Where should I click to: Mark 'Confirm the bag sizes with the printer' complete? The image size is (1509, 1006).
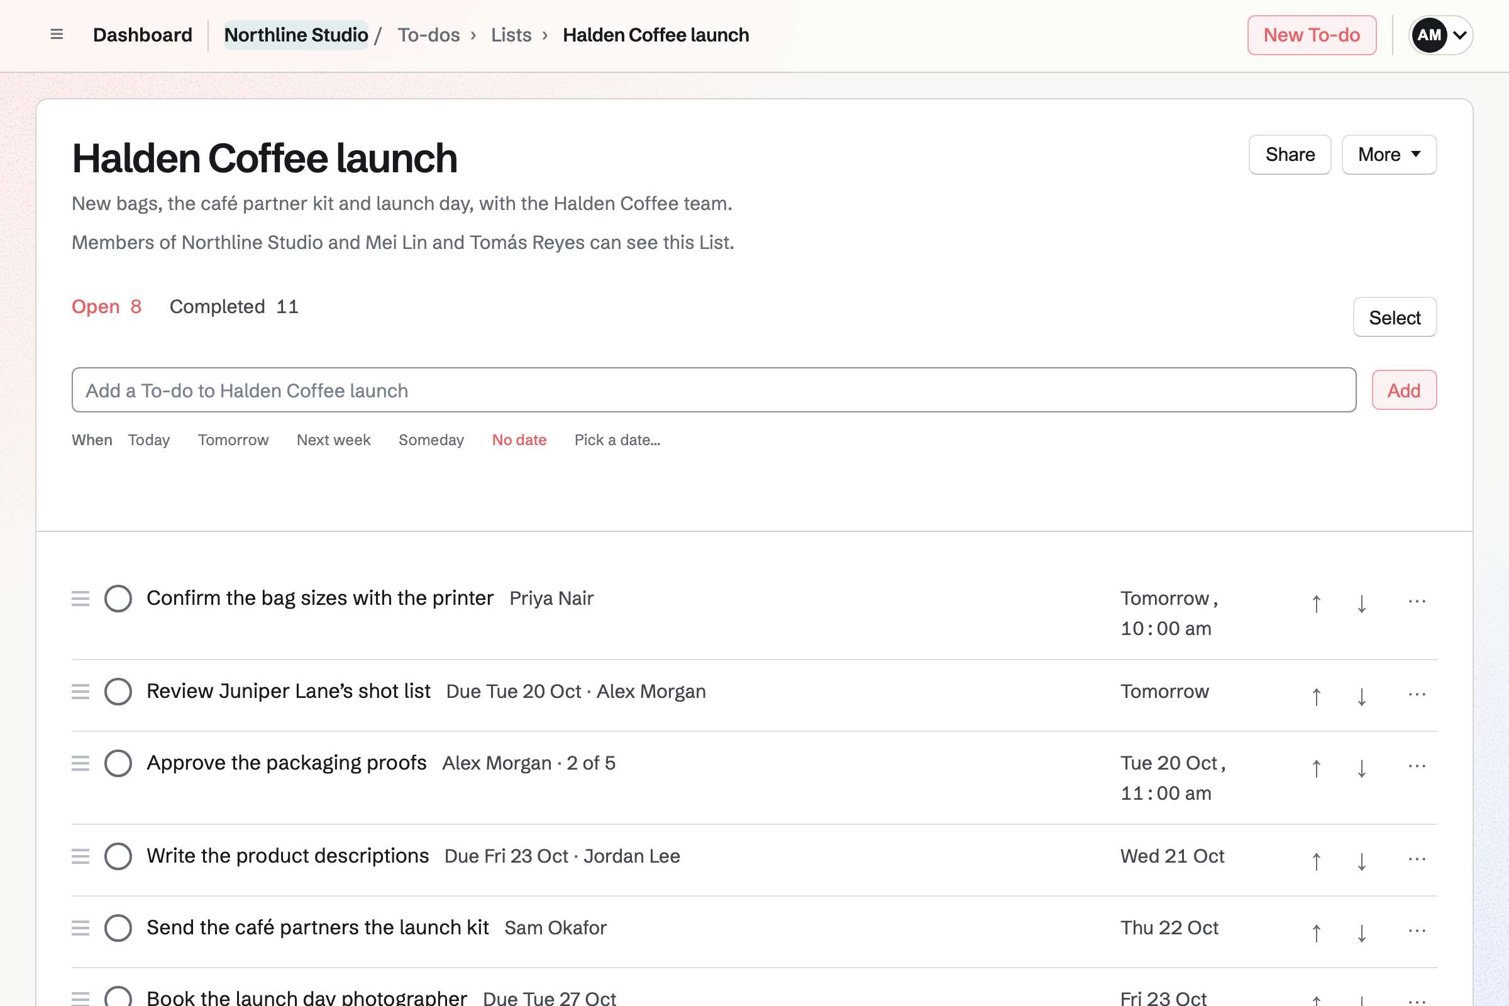118,599
